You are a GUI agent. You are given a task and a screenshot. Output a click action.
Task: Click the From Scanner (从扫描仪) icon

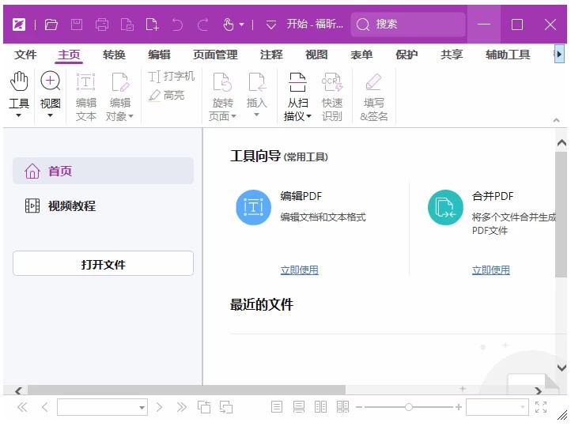(297, 82)
